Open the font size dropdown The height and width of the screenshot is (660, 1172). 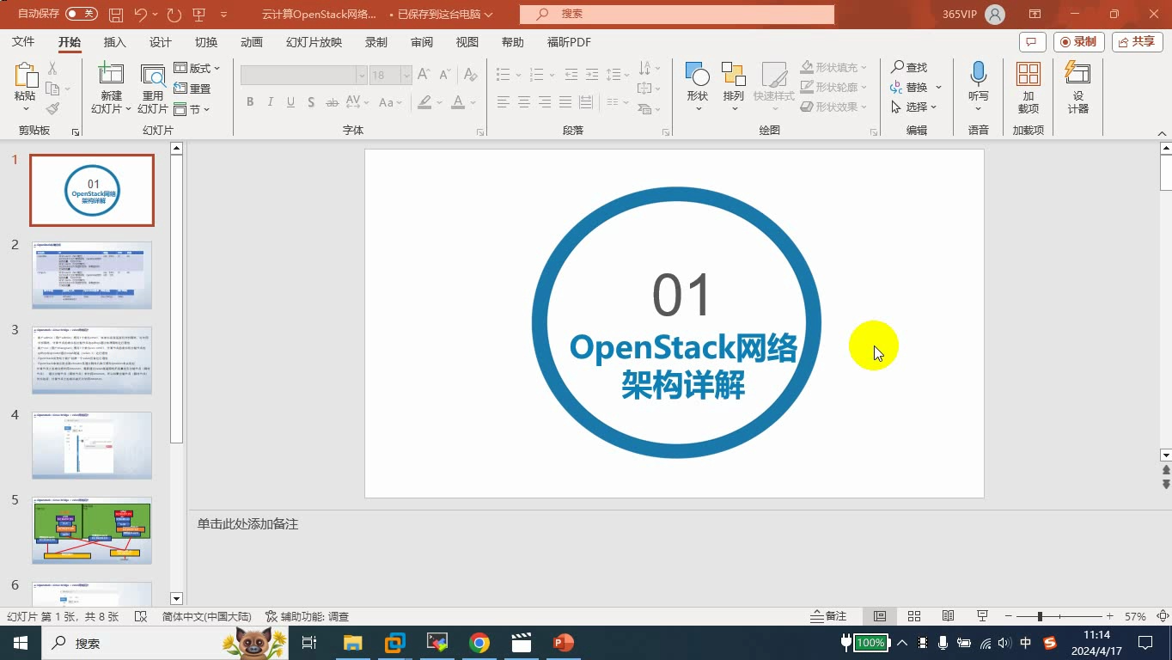[x=406, y=75]
